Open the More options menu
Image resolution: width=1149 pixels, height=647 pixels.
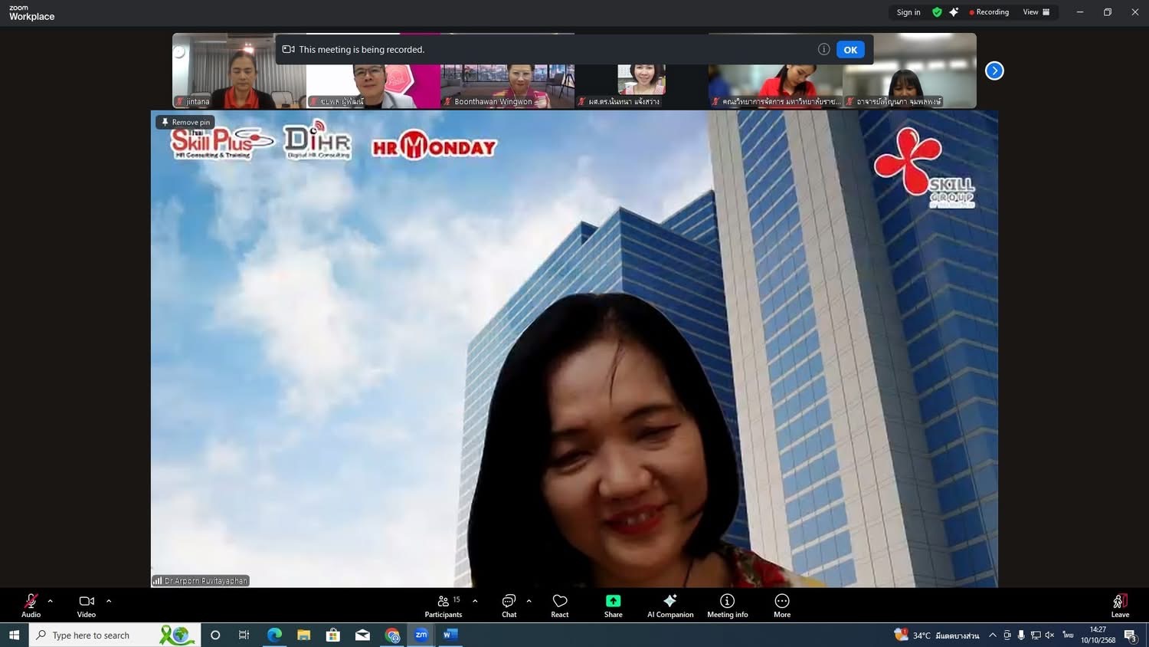pos(782,604)
